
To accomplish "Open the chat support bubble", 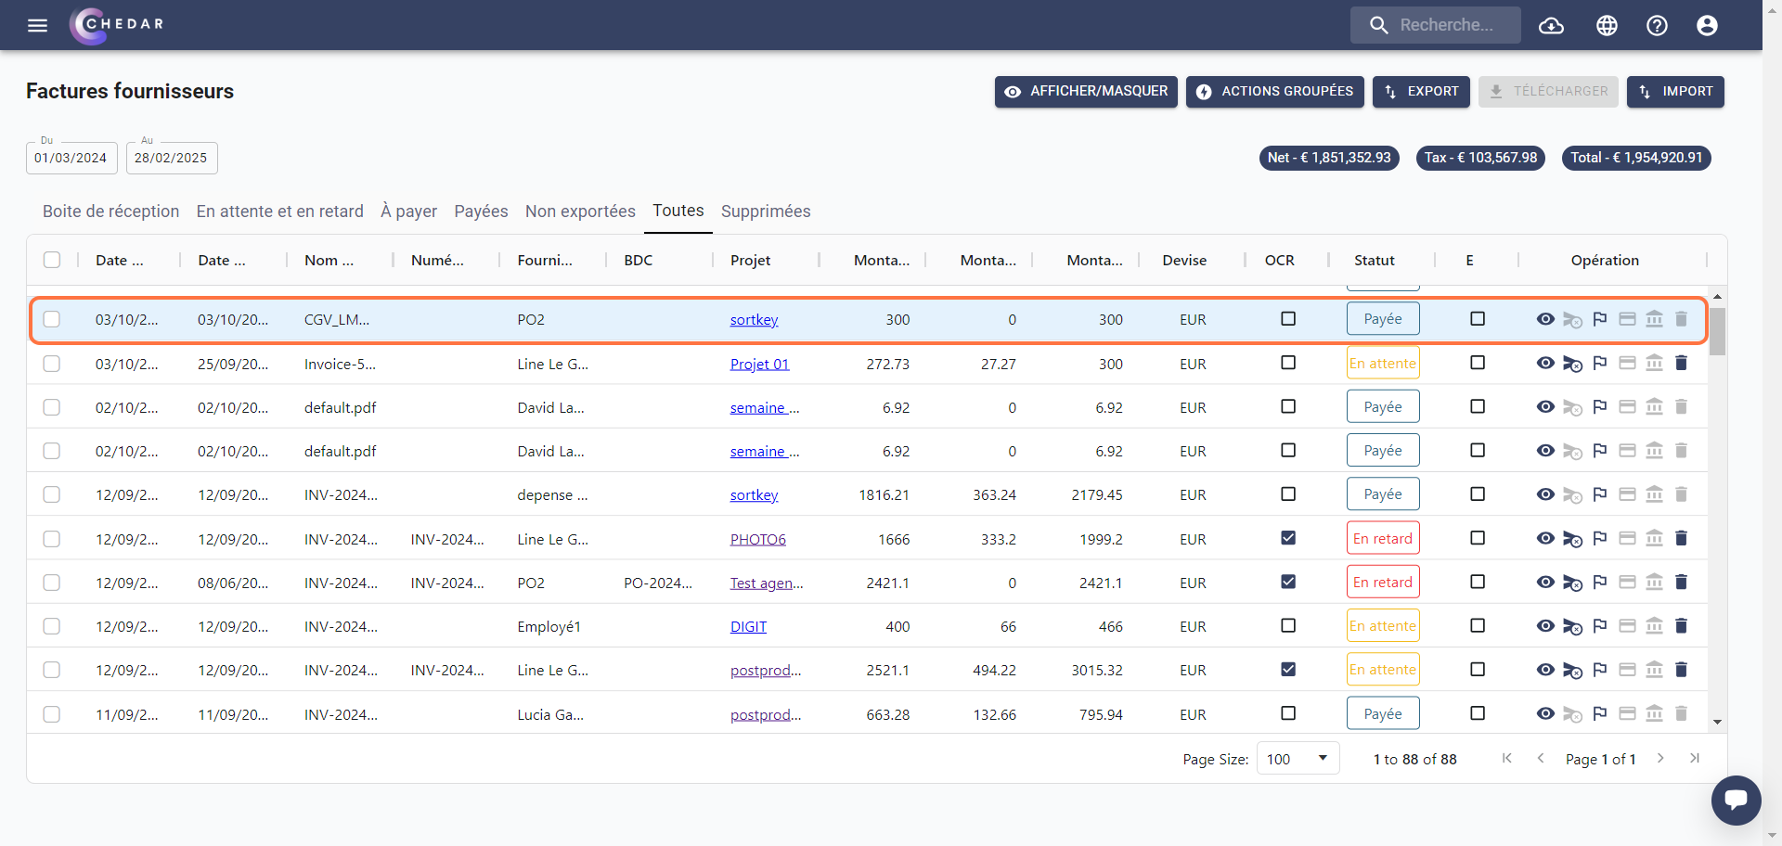I will point(1736,800).
